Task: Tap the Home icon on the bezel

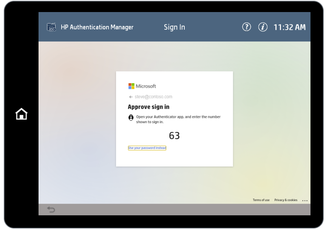Action: (22, 114)
